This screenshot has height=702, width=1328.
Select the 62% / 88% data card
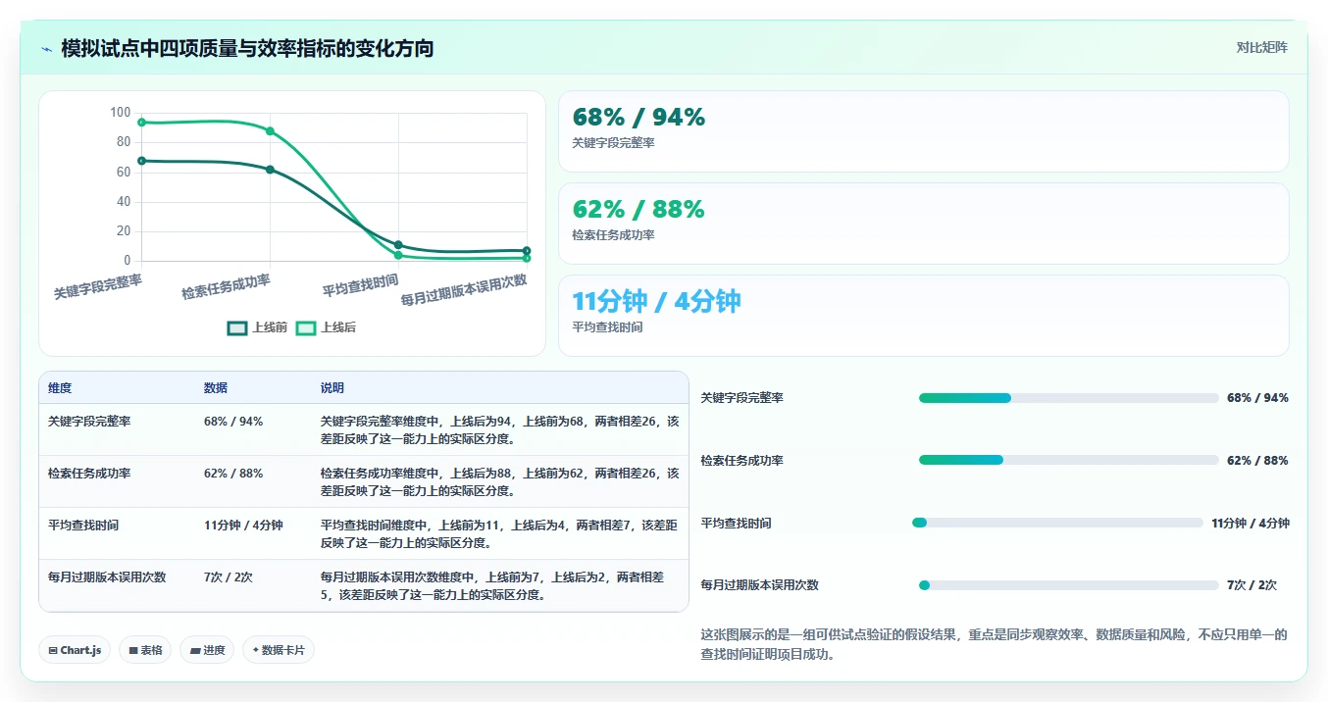point(923,224)
